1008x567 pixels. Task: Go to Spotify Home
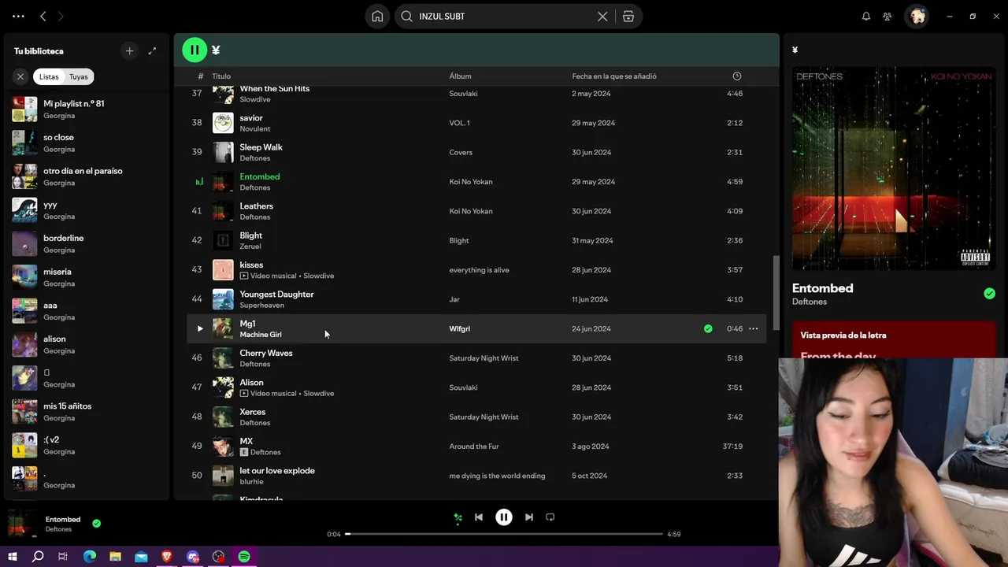[x=377, y=16]
